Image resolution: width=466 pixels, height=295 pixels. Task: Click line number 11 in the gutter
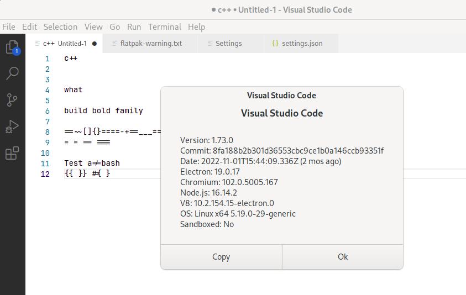click(45, 164)
